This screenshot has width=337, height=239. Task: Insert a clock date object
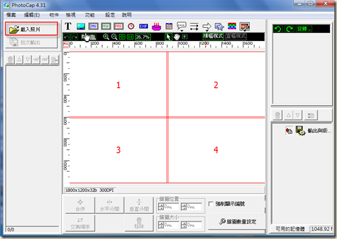coord(131,26)
